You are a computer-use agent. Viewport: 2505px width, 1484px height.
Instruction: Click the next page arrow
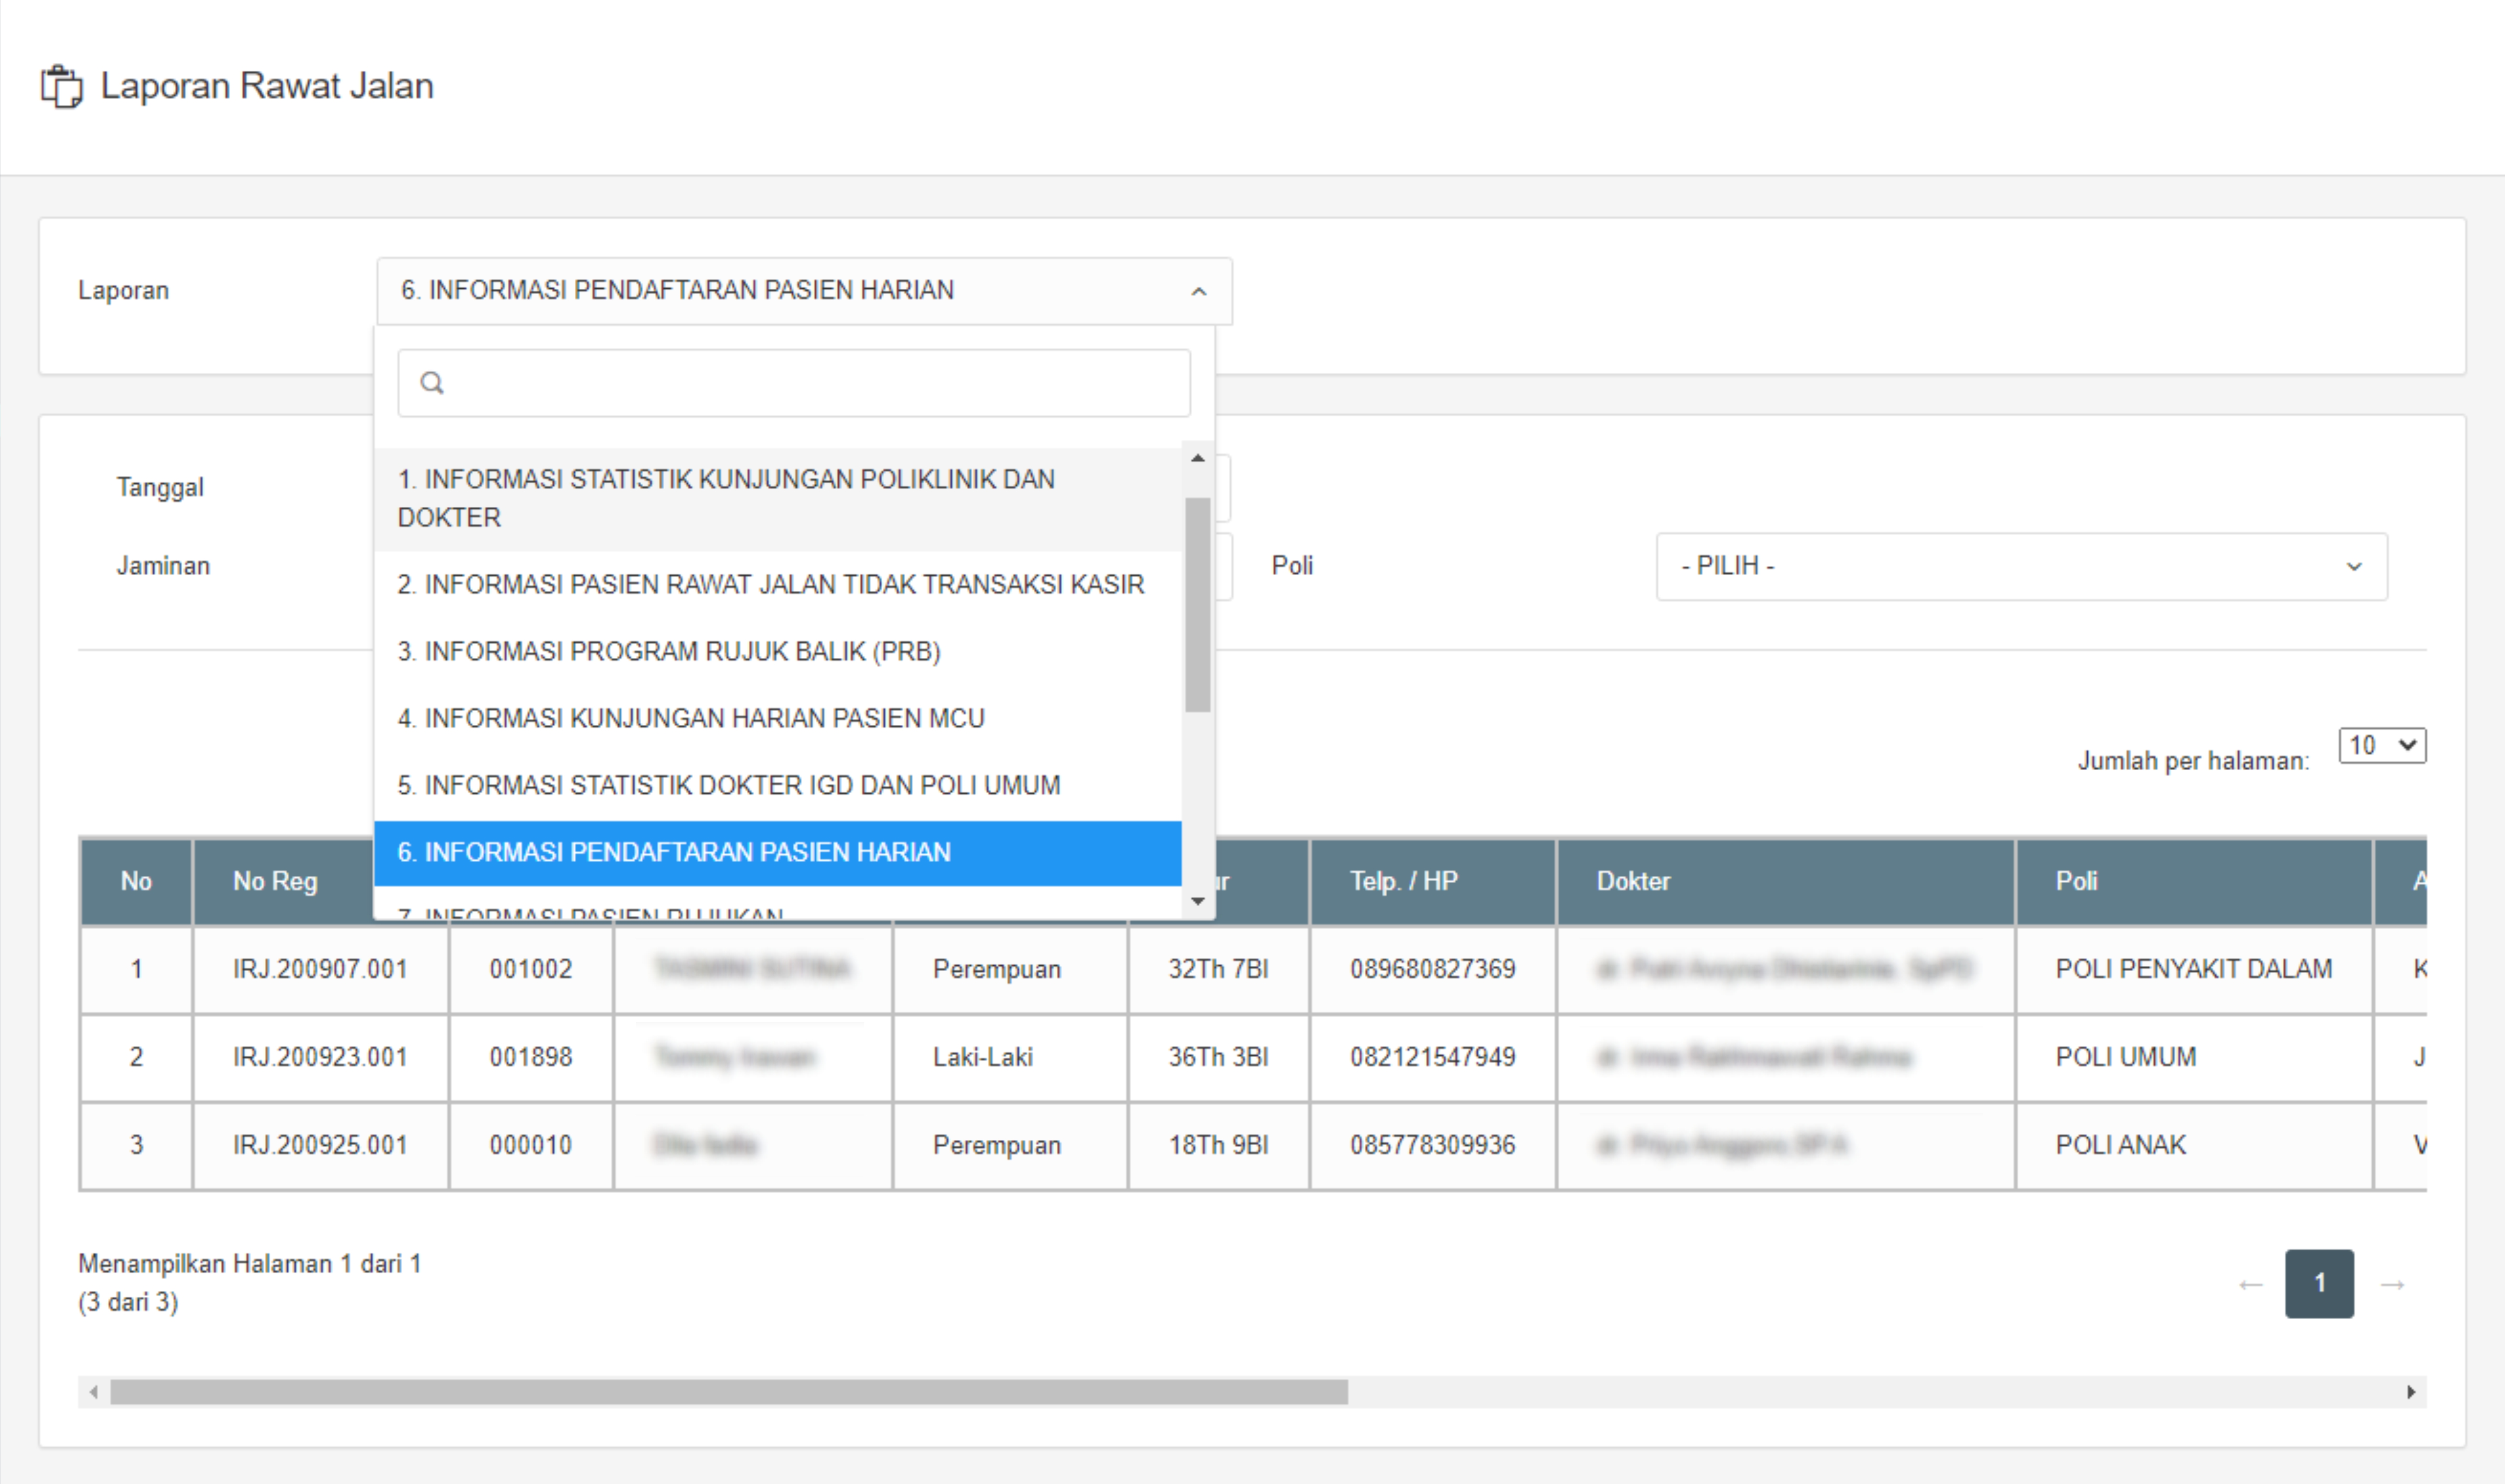[2392, 1284]
